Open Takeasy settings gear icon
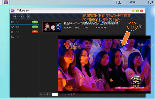155x99 pixels. [28, 16]
